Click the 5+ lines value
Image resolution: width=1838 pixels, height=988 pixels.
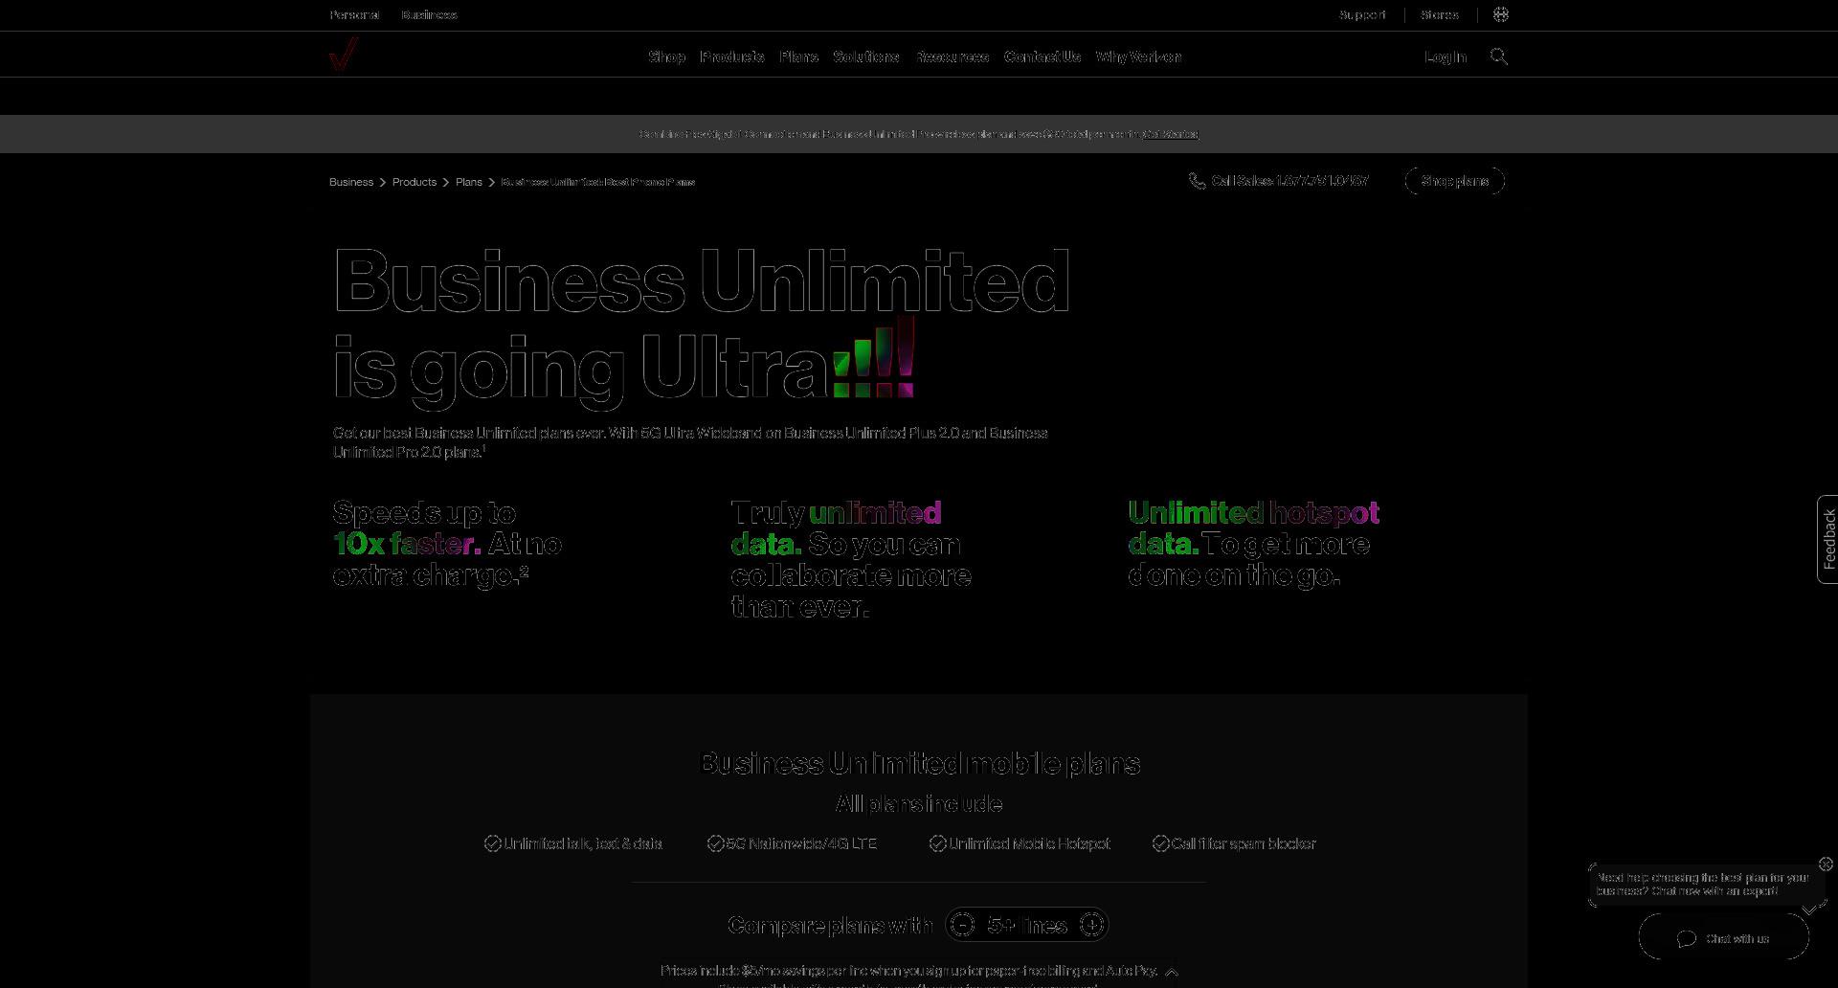[x=1027, y=925]
